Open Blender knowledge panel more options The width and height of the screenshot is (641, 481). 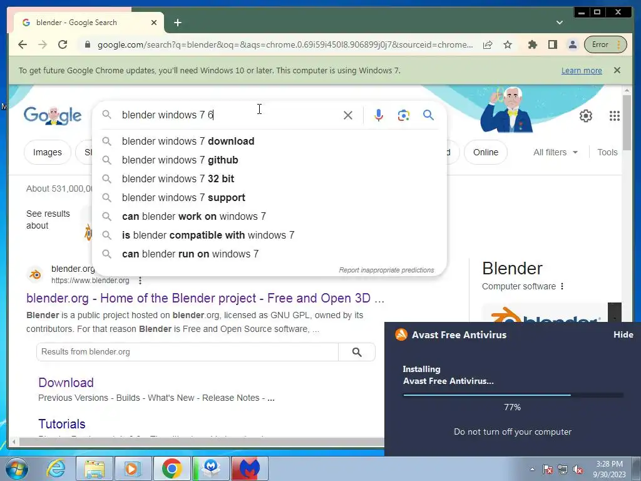[562, 286]
